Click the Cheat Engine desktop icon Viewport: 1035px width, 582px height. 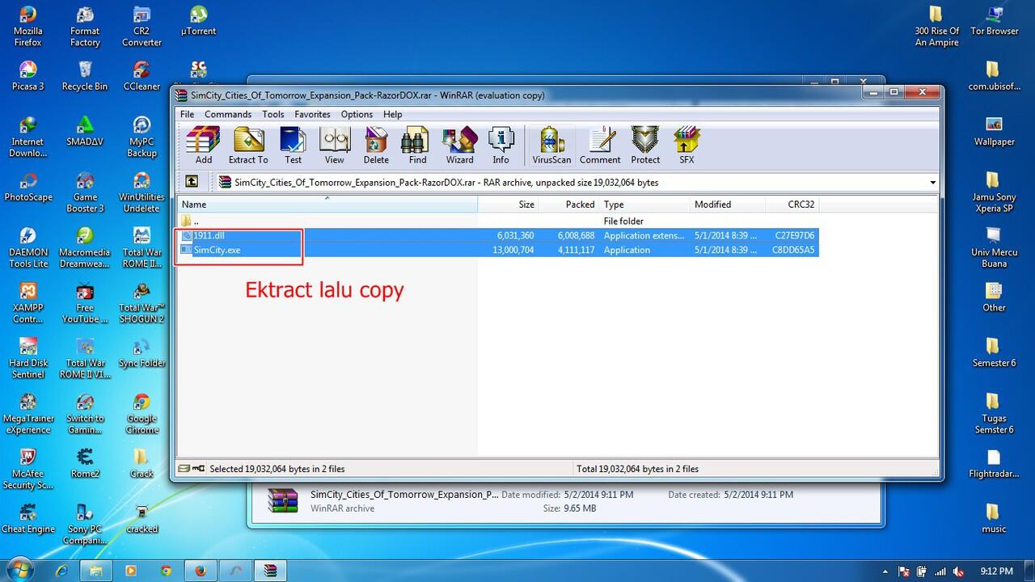point(28,519)
